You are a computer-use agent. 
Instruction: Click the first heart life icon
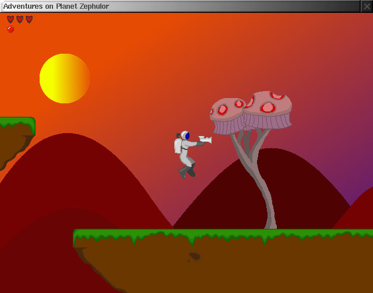pyautogui.click(x=10, y=19)
